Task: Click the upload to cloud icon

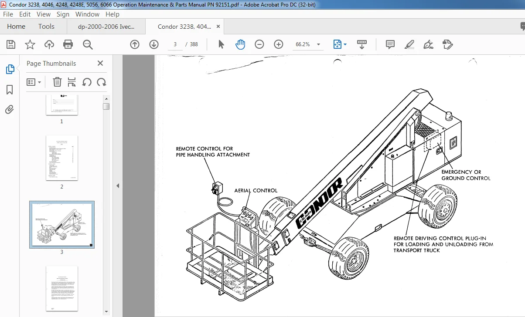Action: [x=49, y=44]
